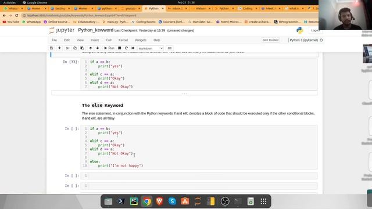Open the Coursera bookmark

click(x=171, y=22)
